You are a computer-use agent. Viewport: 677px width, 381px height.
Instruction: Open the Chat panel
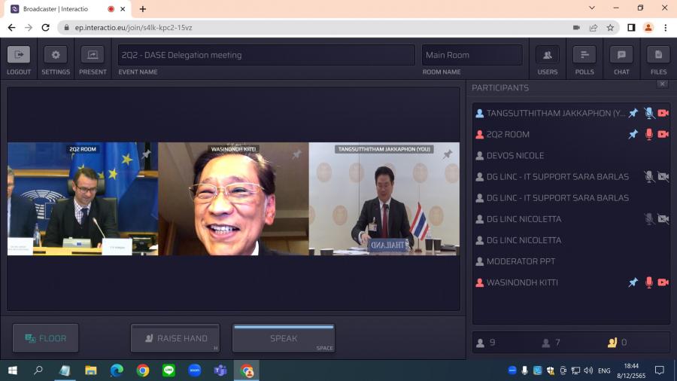pyautogui.click(x=621, y=55)
